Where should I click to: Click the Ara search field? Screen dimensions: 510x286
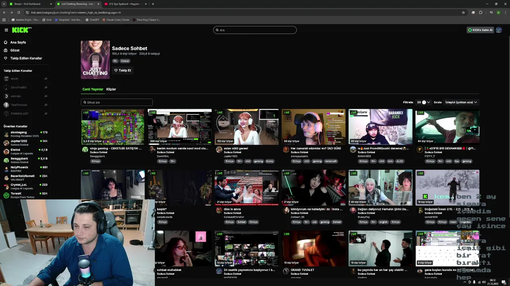(255, 30)
